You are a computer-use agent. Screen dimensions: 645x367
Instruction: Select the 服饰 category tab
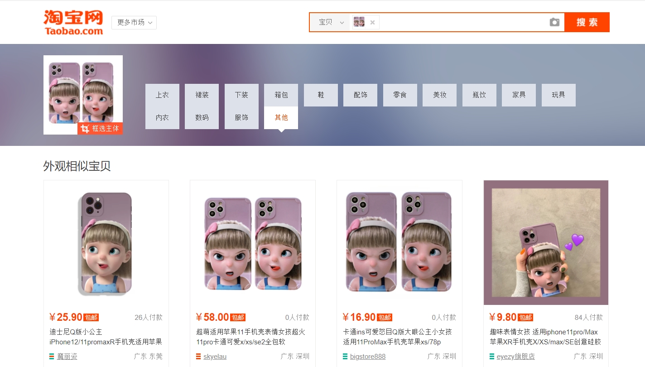coord(241,118)
